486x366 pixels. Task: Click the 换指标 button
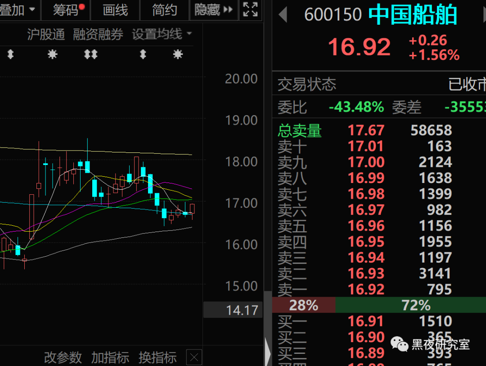[x=157, y=357]
